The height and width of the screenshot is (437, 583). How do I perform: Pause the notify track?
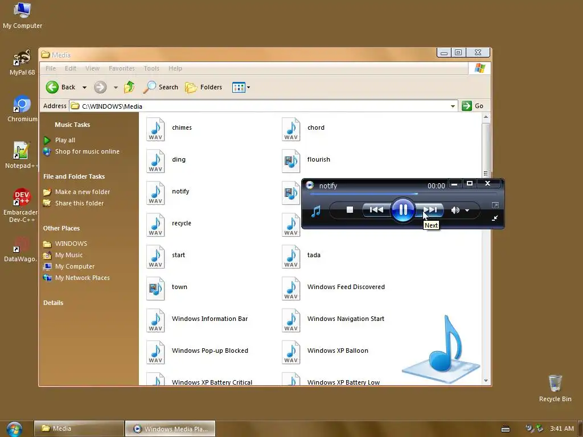(x=403, y=210)
